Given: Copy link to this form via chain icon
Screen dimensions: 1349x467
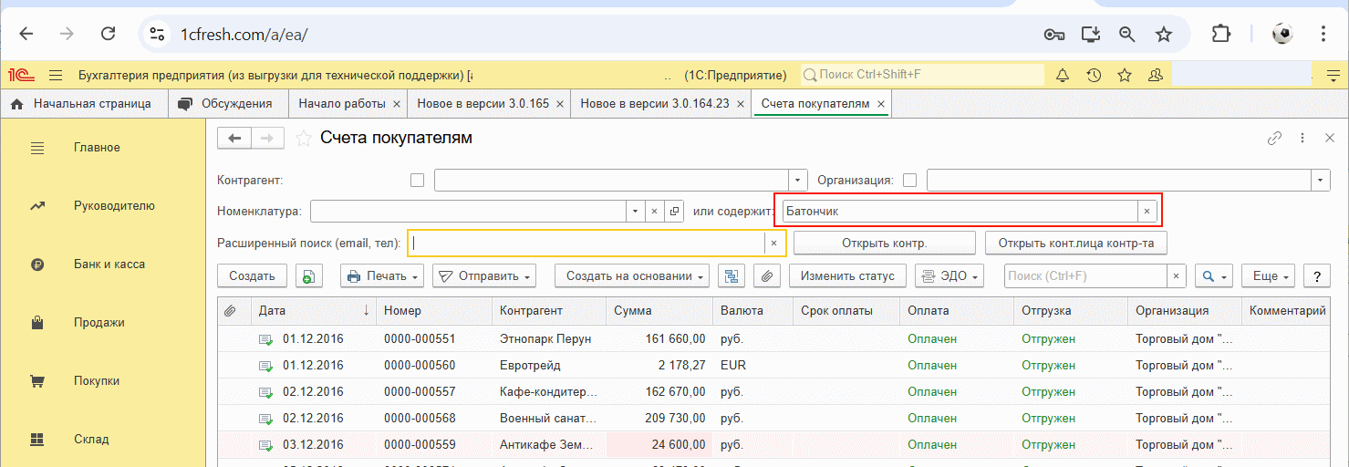Looking at the screenshot, I should point(1274,139).
